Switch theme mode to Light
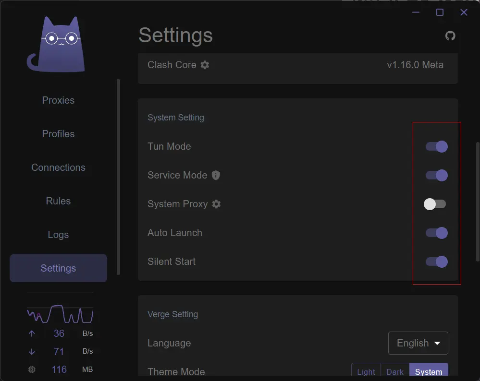This screenshot has width=480, height=381. [366, 372]
